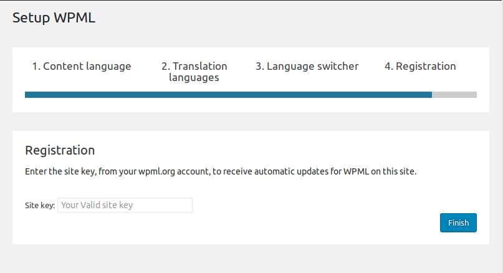Open the Translation languages step
503x273 pixels.
coord(194,72)
